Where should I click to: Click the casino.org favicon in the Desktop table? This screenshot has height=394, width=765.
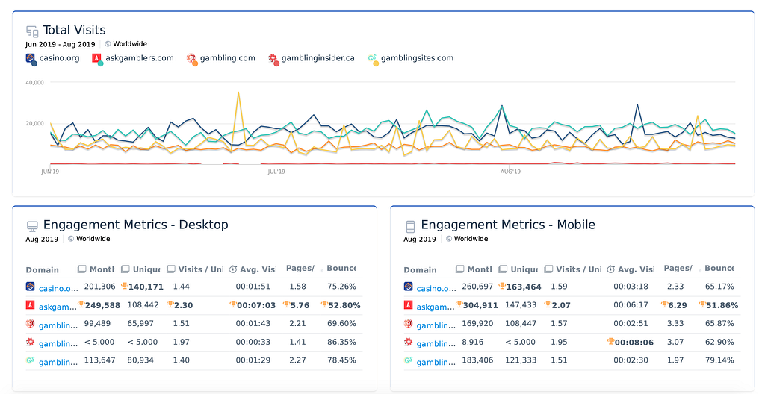30,287
